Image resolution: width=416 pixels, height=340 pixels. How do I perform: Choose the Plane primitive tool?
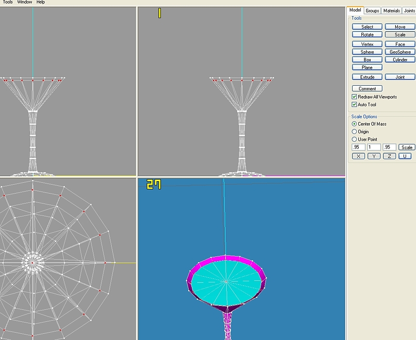coord(367,67)
